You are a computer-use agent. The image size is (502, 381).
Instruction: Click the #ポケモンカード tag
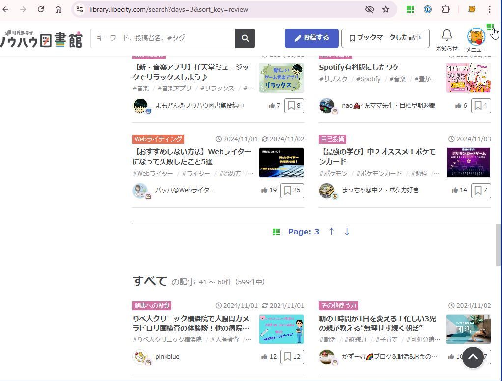click(379, 173)
